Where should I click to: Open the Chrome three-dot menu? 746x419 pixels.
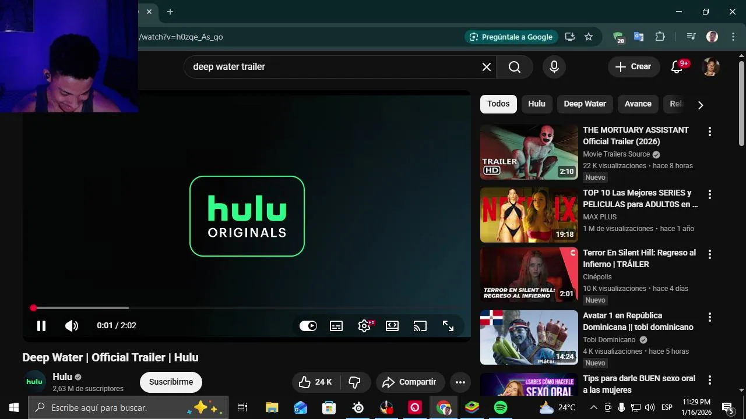(733, 37)
